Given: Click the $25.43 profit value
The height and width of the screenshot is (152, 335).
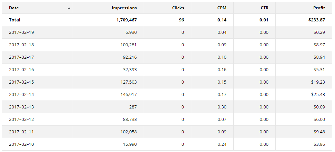Looking at the screenshot, I should point(318,95).
